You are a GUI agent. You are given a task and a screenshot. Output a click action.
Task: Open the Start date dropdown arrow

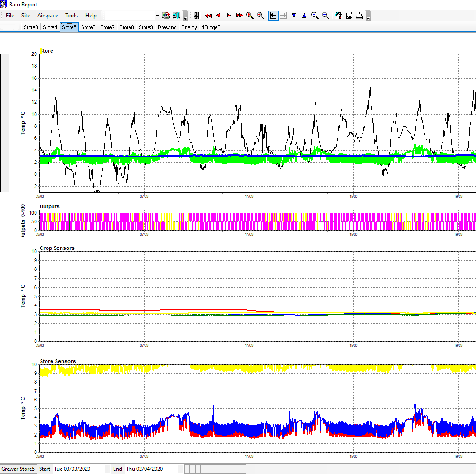coord(108,469)
